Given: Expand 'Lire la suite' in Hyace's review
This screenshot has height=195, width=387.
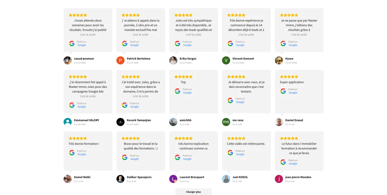Looking at the screenshot, I should (299, 35).
